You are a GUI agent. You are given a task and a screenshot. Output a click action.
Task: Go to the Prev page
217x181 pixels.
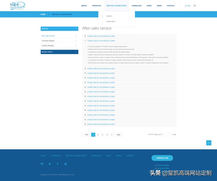(86, 135)
